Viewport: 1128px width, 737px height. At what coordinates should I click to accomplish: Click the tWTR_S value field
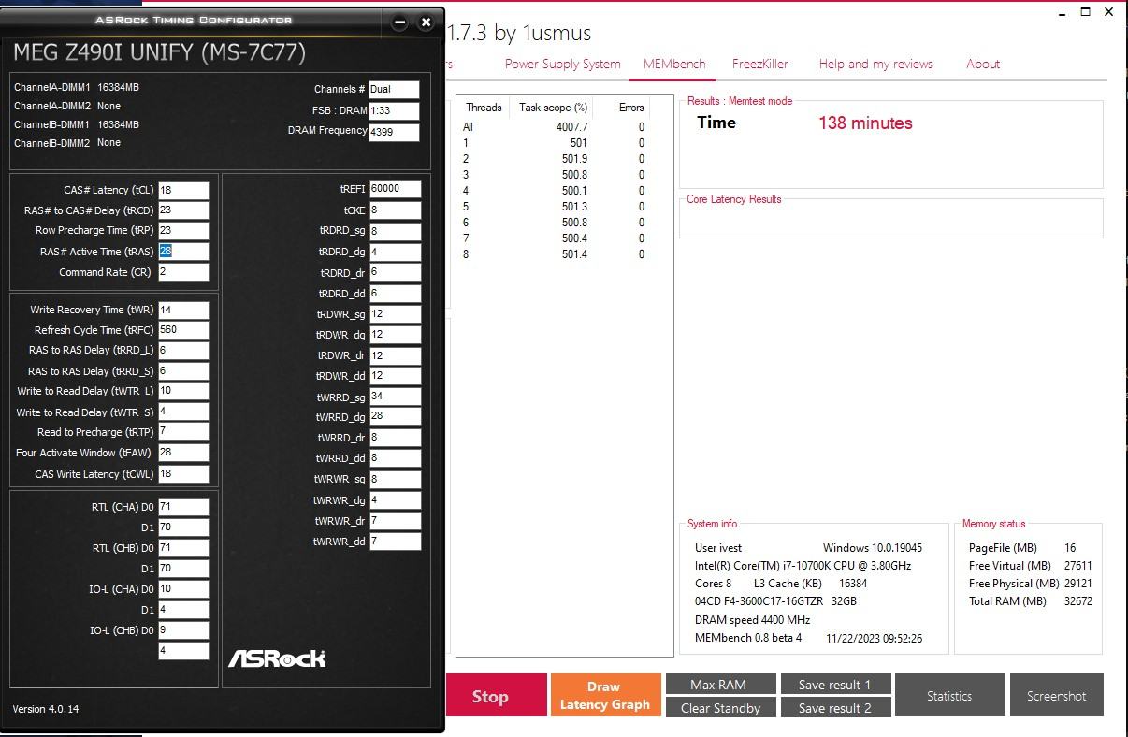click(x=183, y=412)
